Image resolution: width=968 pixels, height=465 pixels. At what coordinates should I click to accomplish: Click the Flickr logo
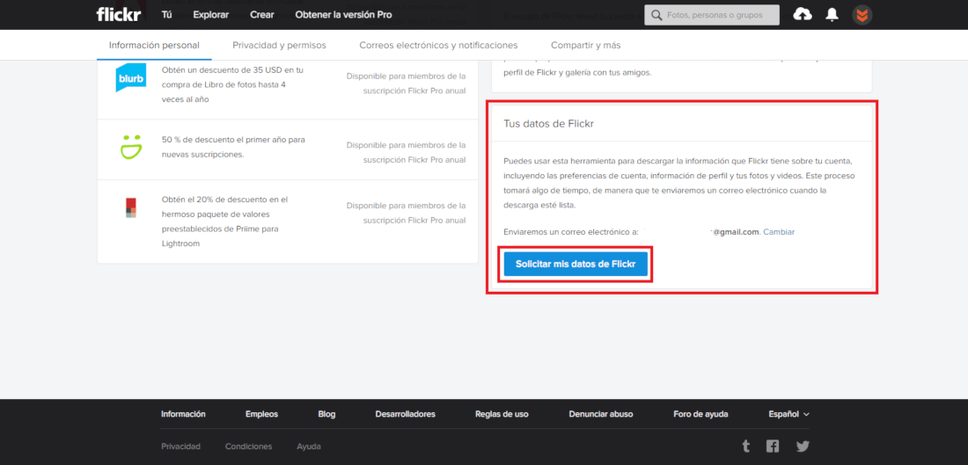tap(119, 14)
